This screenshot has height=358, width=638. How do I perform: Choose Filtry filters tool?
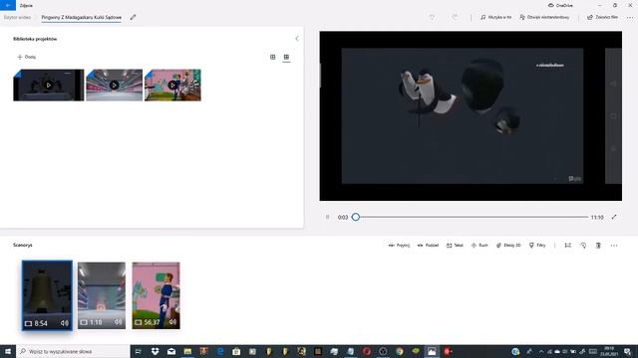pos(537,246)
